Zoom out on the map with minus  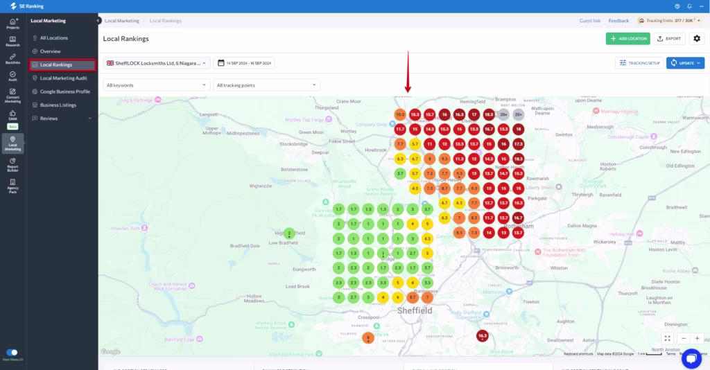pyautogui.click(x=684, y=338)
